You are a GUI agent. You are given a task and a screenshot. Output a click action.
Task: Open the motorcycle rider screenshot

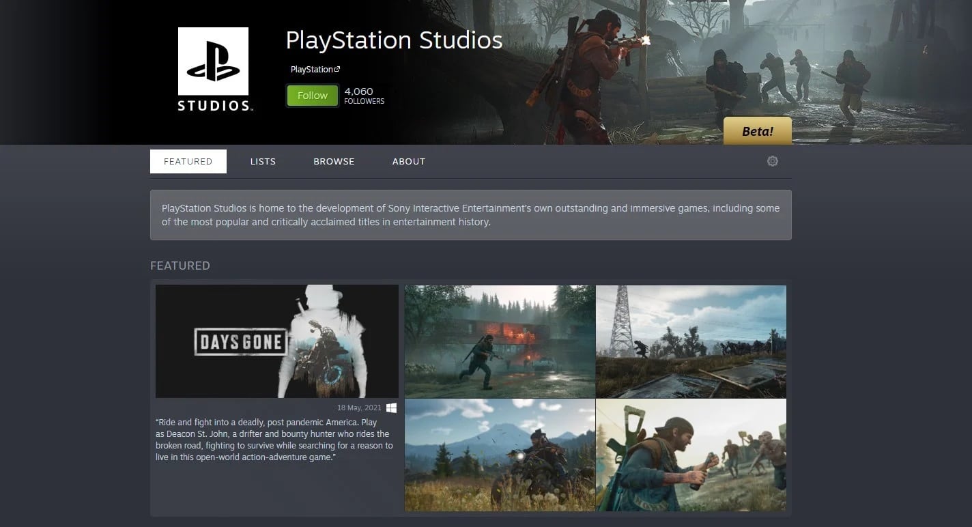[500, 455]
